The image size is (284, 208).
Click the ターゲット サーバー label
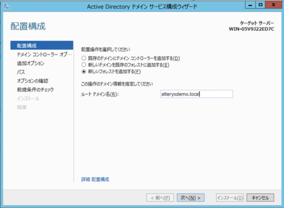coord(257,23)
